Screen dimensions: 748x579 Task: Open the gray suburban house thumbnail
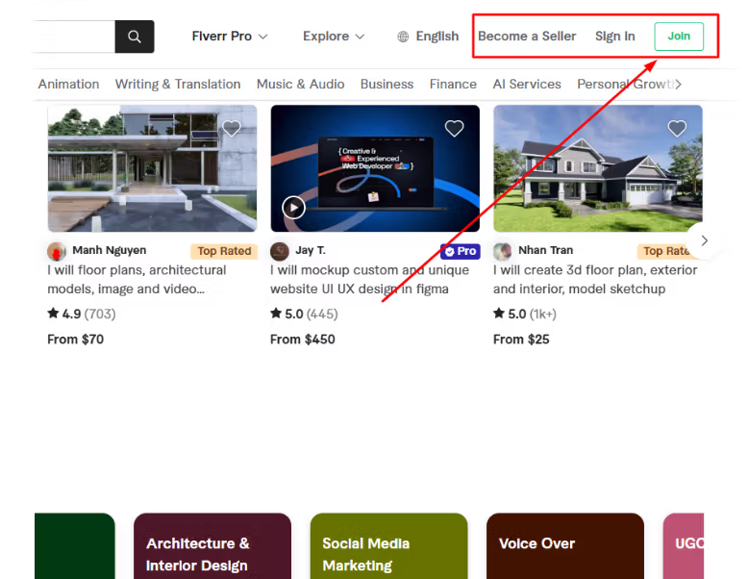598,168
